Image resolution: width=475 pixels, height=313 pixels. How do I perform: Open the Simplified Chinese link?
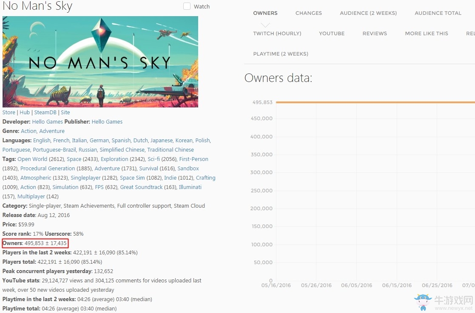(x=122, y=150)
